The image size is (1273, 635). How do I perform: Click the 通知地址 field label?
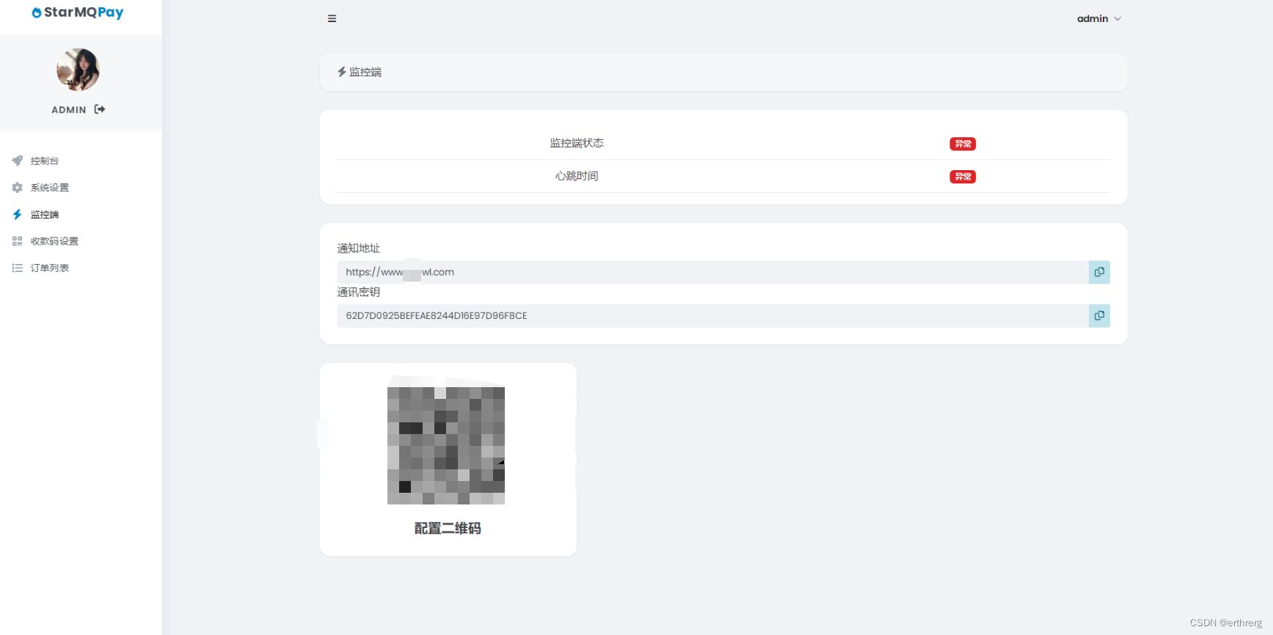click(x=359, y=249)
